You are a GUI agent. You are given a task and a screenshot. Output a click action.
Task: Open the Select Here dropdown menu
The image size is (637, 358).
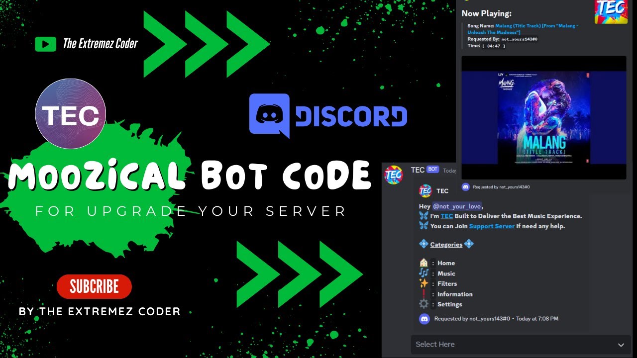521,345
